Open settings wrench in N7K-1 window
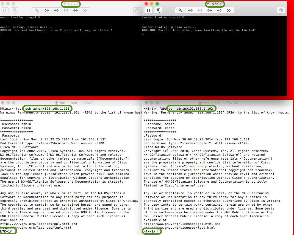The image size is (294, 235). 37,10
